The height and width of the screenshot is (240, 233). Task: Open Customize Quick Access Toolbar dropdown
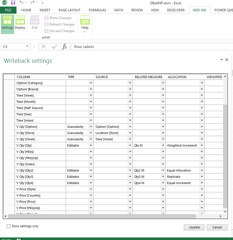tap(42, 3)
